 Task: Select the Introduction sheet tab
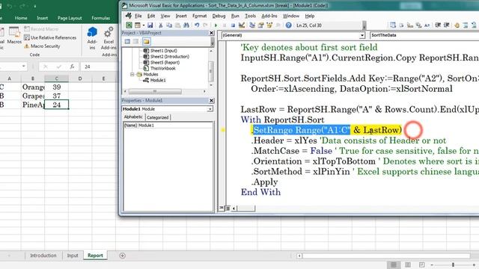(x=43, y=256)
